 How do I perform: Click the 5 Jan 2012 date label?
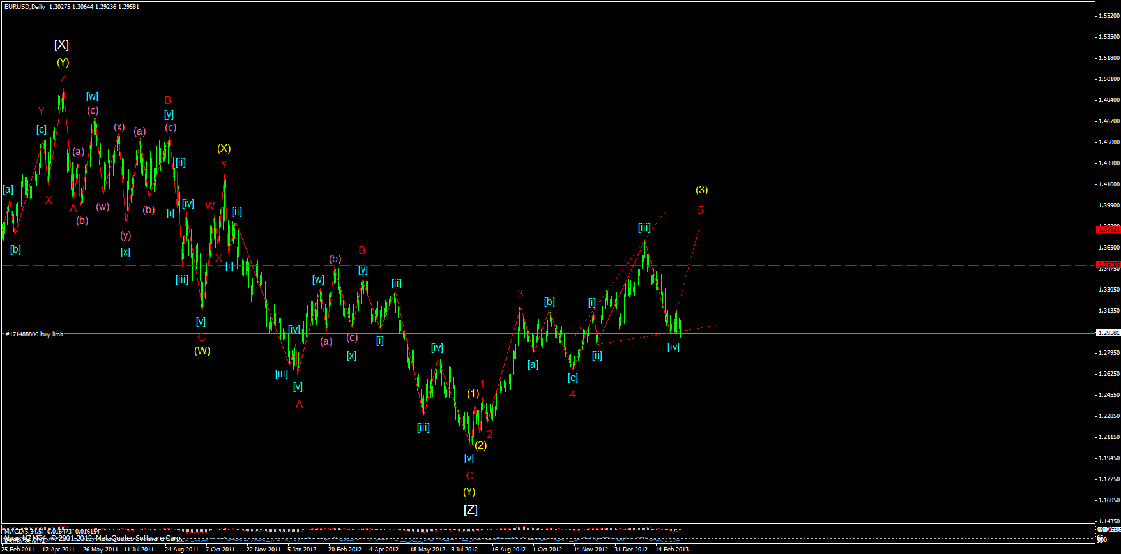(x=302, y=550)
